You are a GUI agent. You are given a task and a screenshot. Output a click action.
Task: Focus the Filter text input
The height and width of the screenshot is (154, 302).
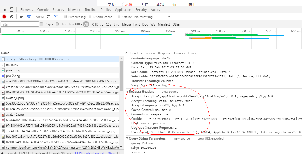click(x=20, y=24)
